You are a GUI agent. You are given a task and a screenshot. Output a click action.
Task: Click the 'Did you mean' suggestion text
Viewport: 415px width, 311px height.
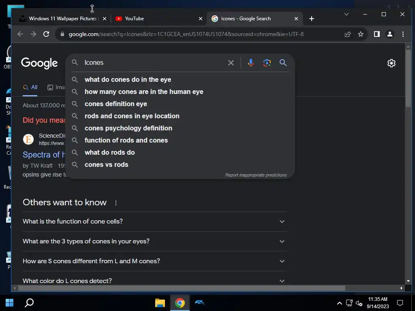click(44, 120)
